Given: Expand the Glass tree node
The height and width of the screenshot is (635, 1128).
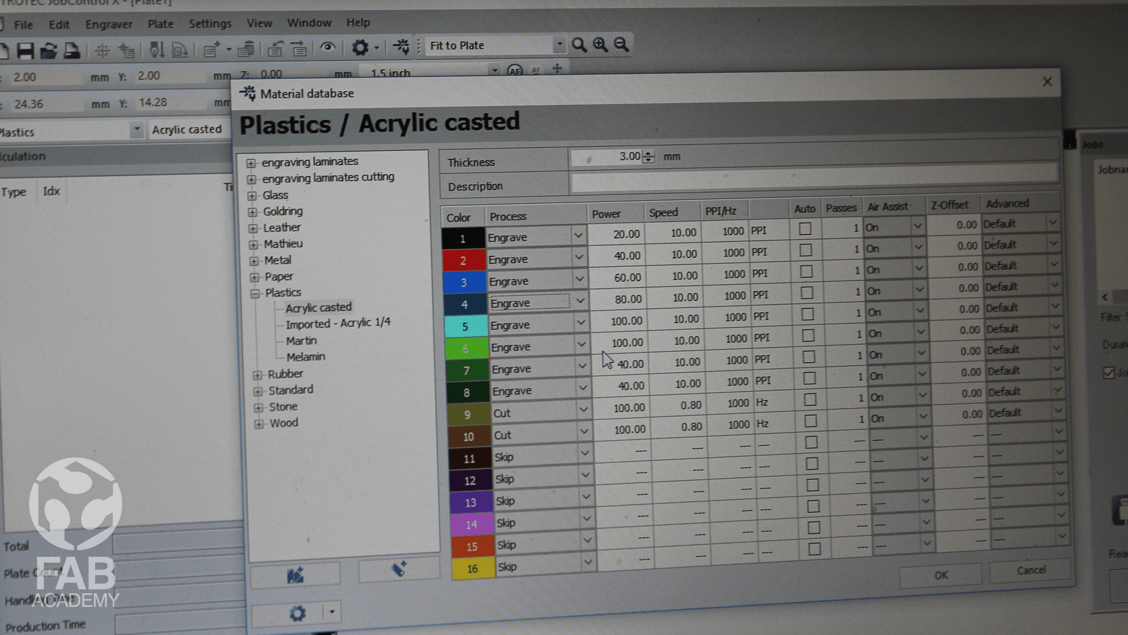Looking at the screenshot, I should click(x=252, y=196).
